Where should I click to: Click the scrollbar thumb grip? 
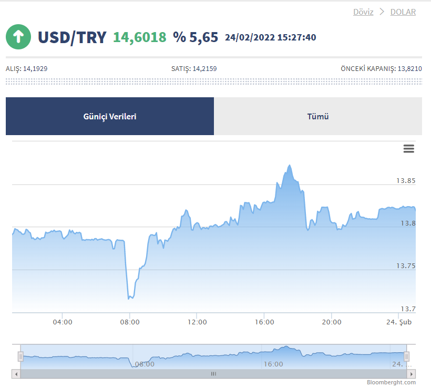coord(213,374)
